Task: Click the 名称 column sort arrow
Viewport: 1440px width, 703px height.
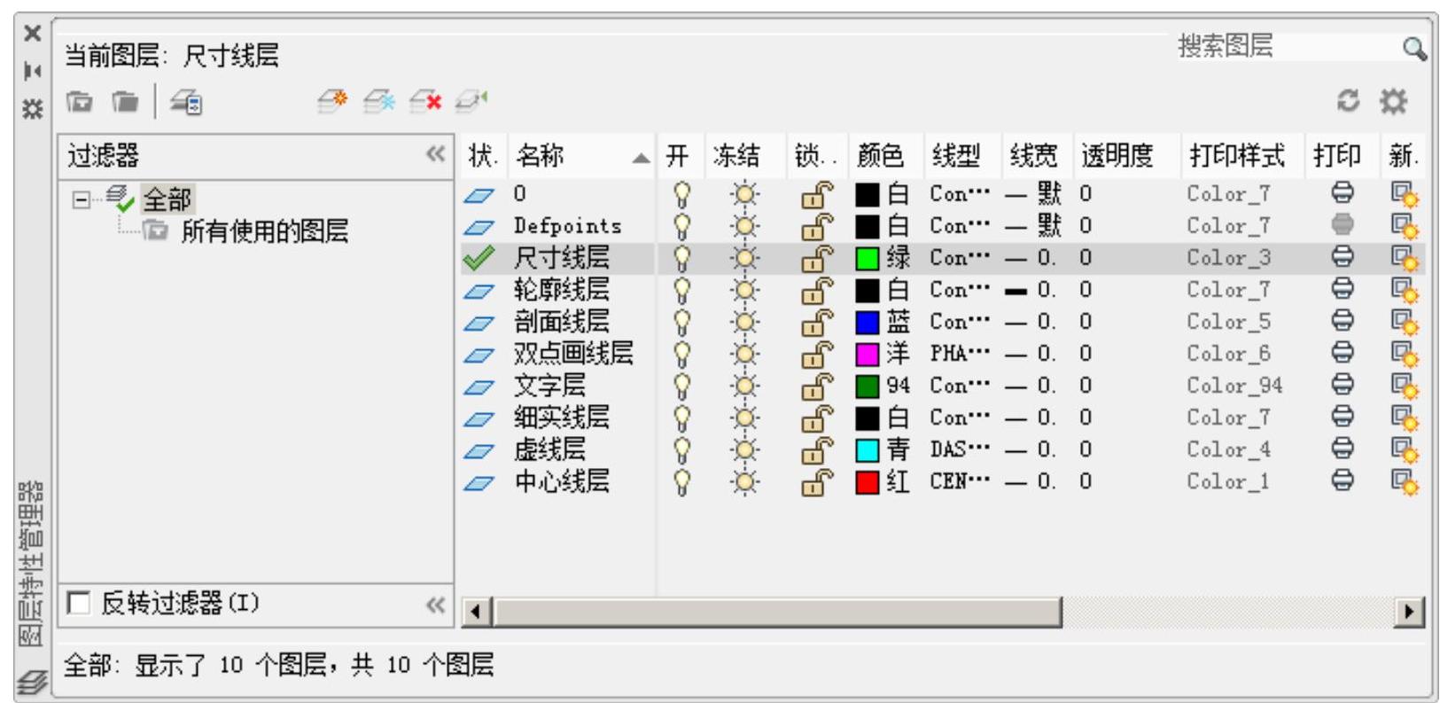Action: coord(641,159)
